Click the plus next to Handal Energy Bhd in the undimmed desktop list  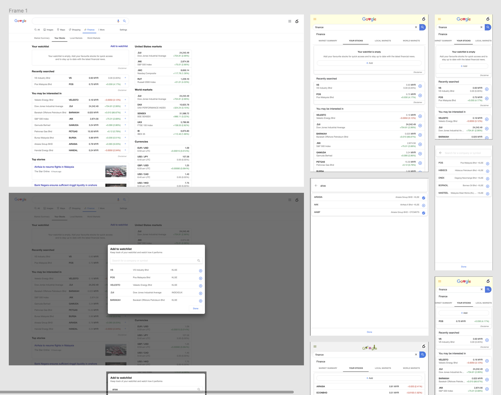click(125, 150)
